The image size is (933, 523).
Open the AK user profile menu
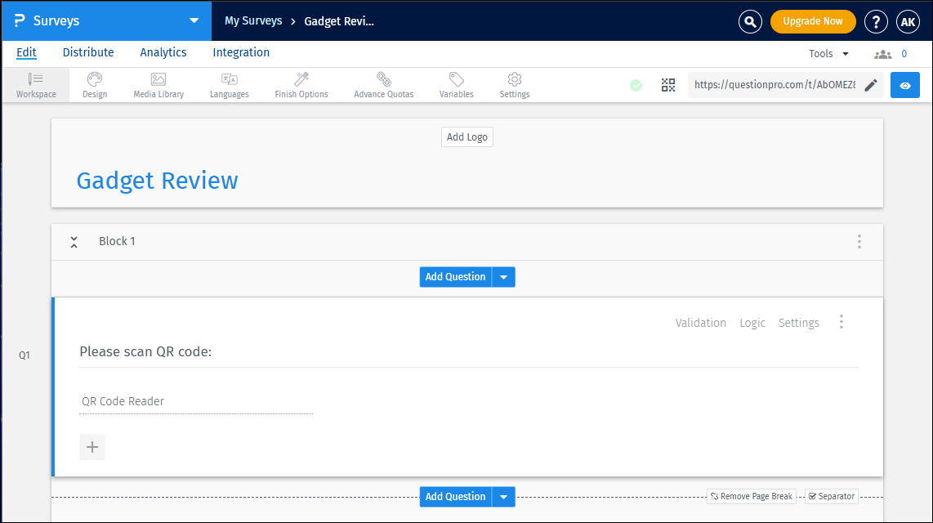point(908,21)
